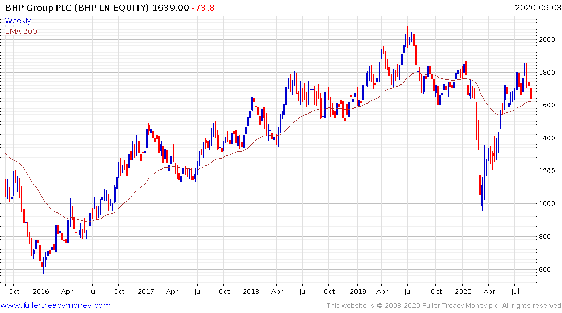
Task: Click the 2019 year axis label
Action: pyautogui.click(x=358, y=291)
